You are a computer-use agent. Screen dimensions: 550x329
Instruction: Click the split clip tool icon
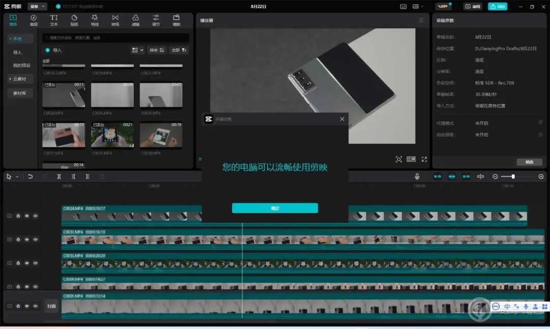(x=59, y=176)
